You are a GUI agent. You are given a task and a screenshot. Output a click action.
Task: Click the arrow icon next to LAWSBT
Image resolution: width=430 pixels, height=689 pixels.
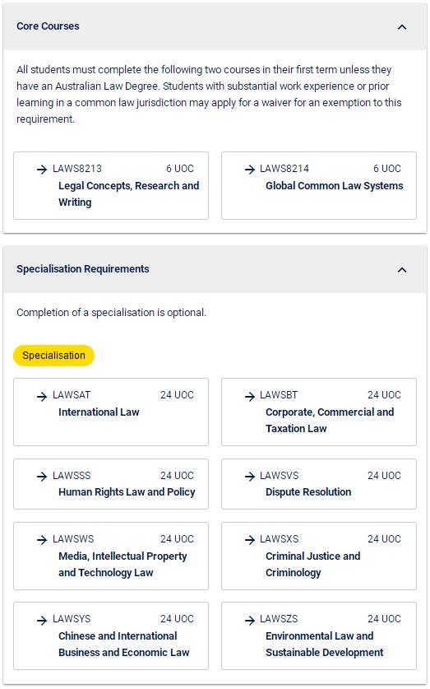250,396
